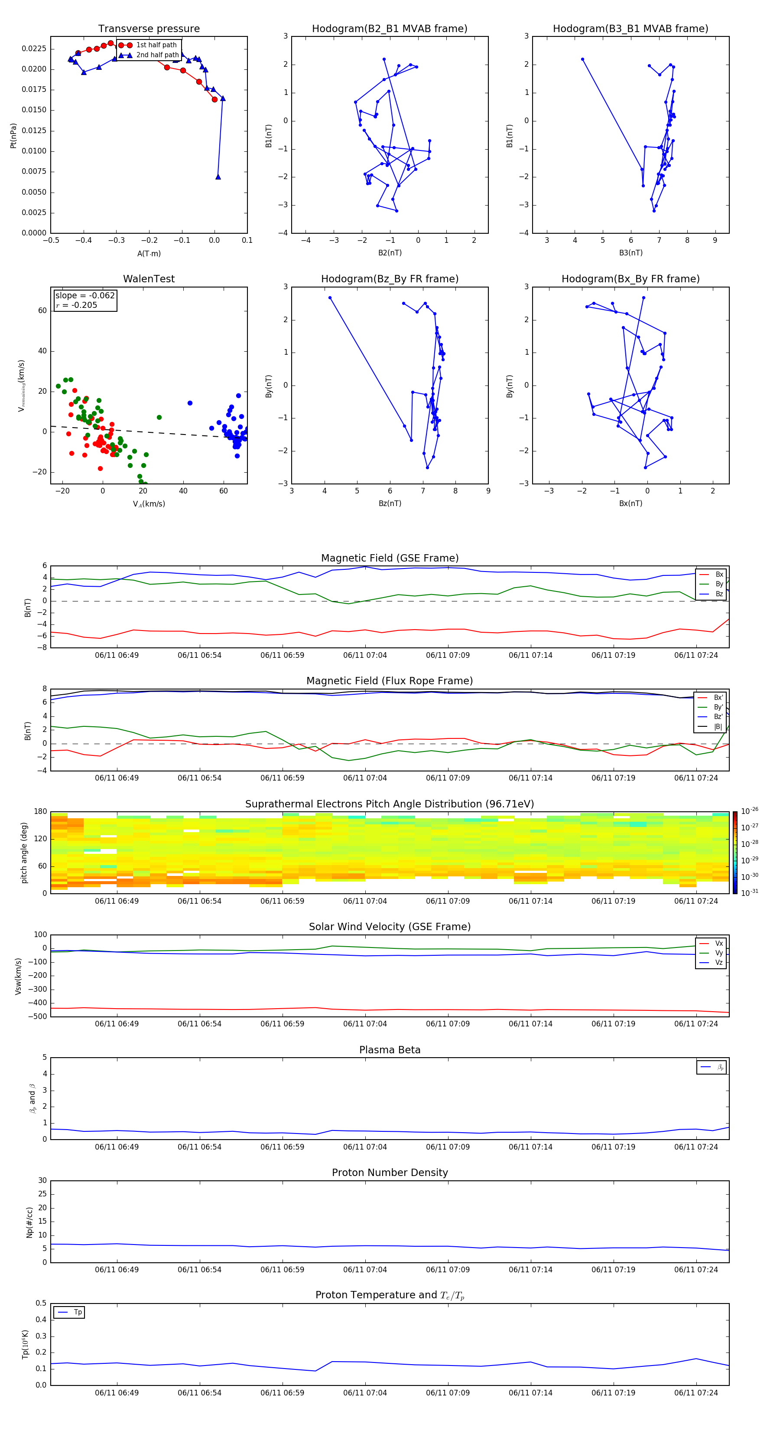Click the 'slope = -0.062' annotation

point(85,296)
